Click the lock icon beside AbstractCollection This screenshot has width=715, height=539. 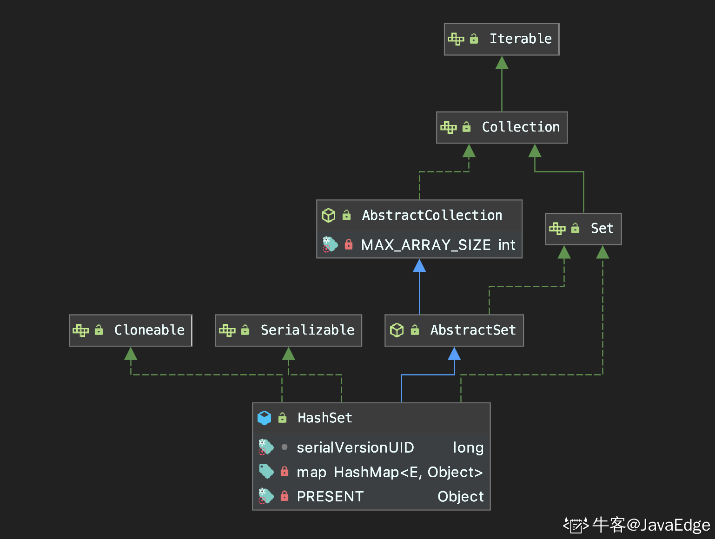point(346,215)
